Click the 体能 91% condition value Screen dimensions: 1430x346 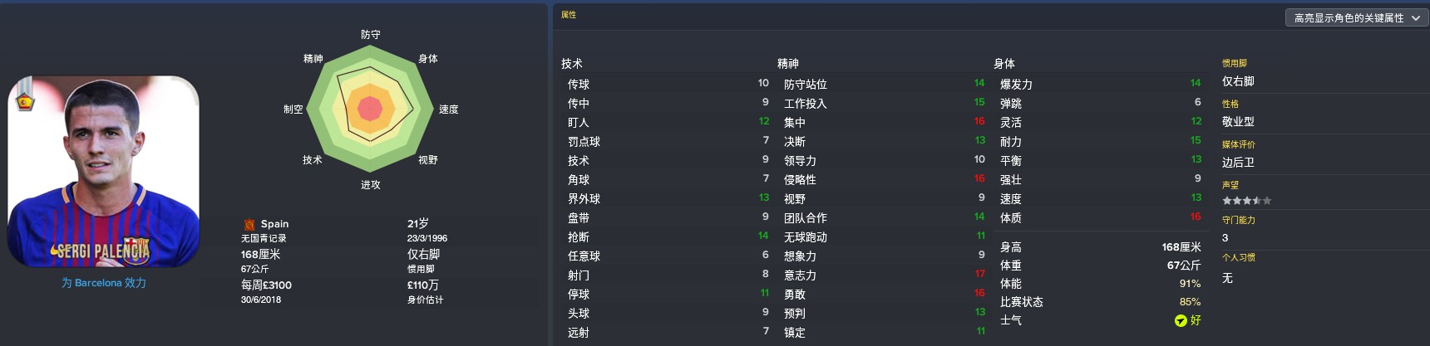click(1190, 284)
